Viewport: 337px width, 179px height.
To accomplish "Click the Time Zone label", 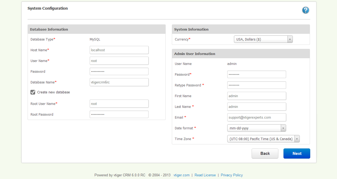I will pos(184,139).
